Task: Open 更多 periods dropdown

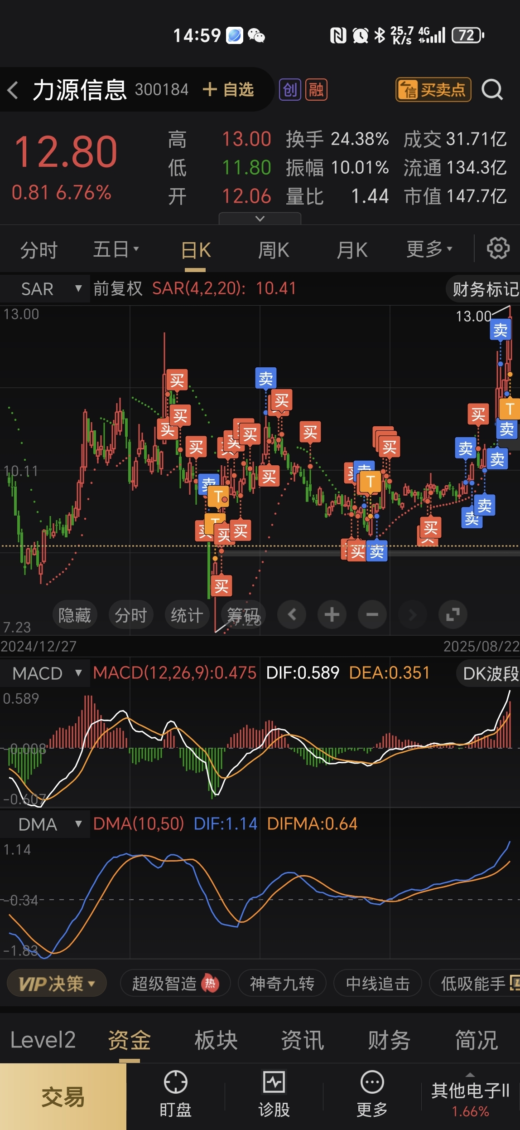Action: [429, 249]
